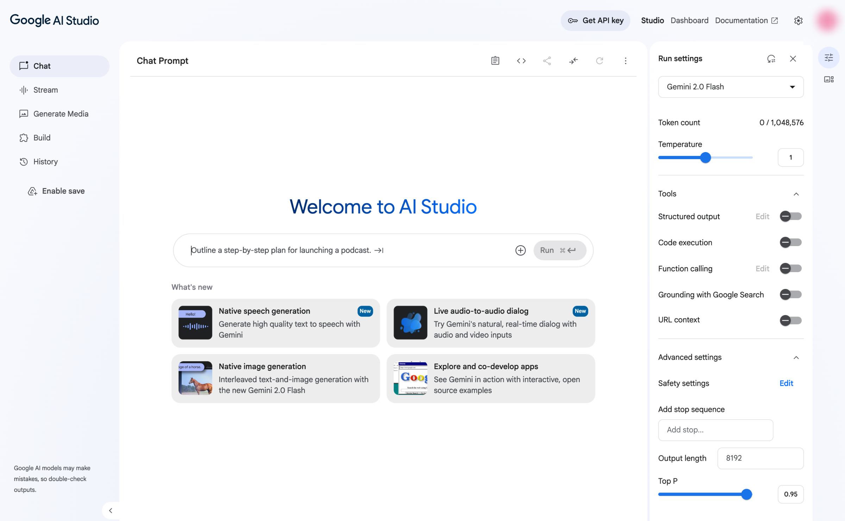The height and width of the screenshot is (521, 845).
Task: Open system instructions clipboard icon
Action: (x=495, y=61)
